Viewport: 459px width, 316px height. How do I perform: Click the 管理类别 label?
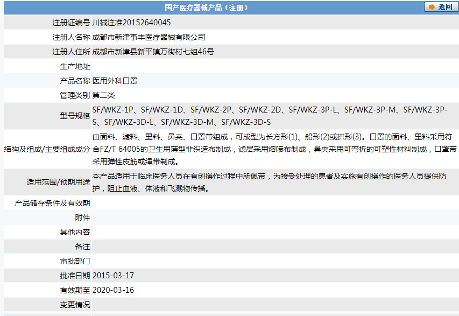coord(75,95)
